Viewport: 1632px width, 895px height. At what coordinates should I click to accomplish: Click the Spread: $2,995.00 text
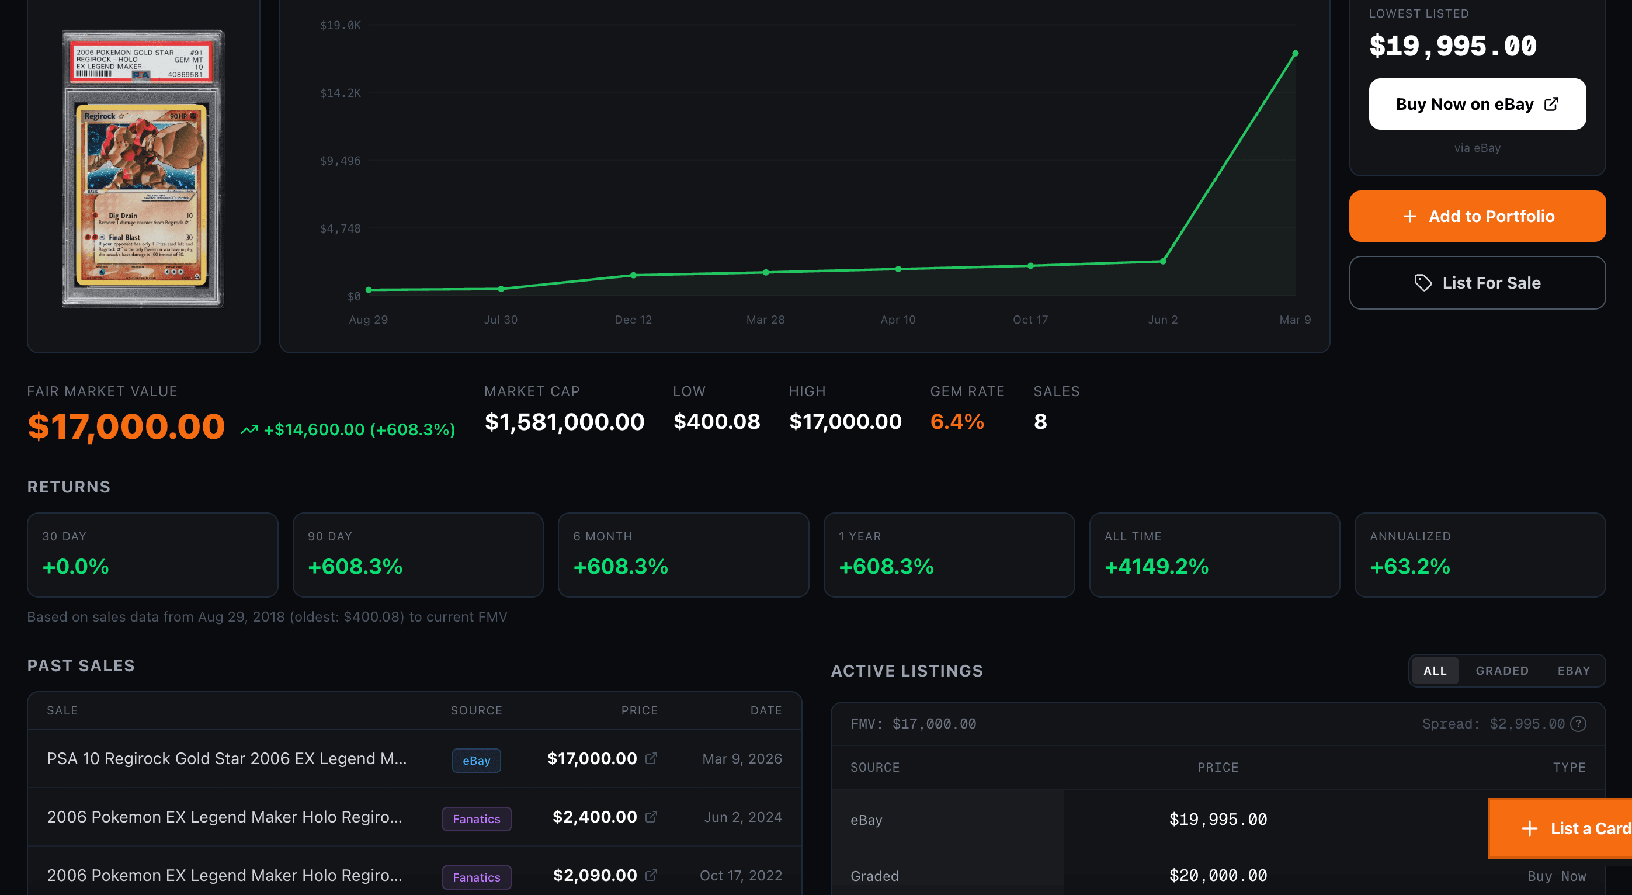pos(1493,723)
